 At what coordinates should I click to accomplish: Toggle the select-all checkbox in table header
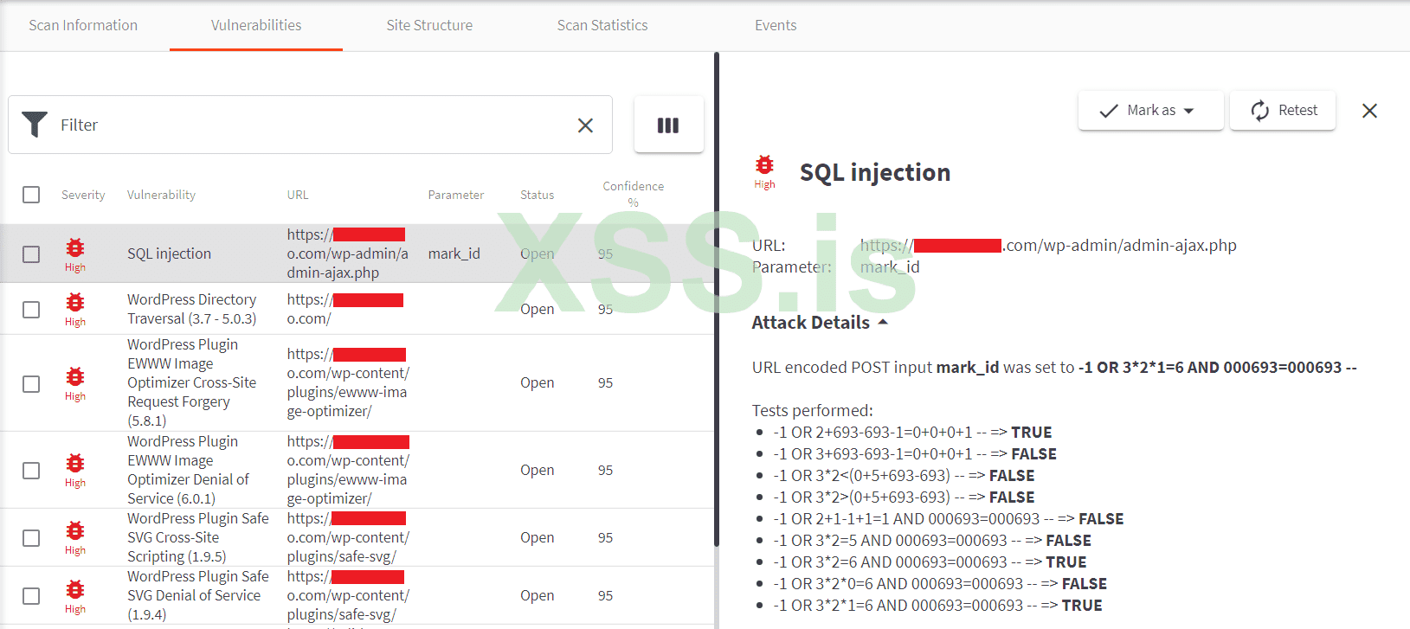pos(31,195)
